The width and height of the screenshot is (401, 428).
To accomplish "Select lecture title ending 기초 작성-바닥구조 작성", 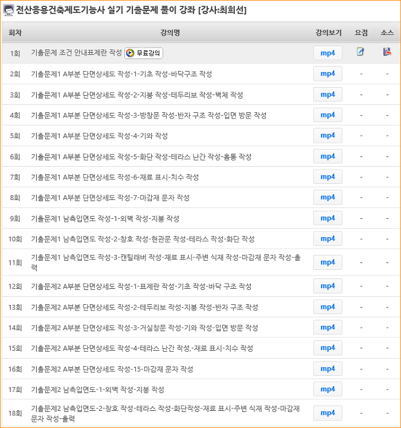I will [x=121, y=74].
